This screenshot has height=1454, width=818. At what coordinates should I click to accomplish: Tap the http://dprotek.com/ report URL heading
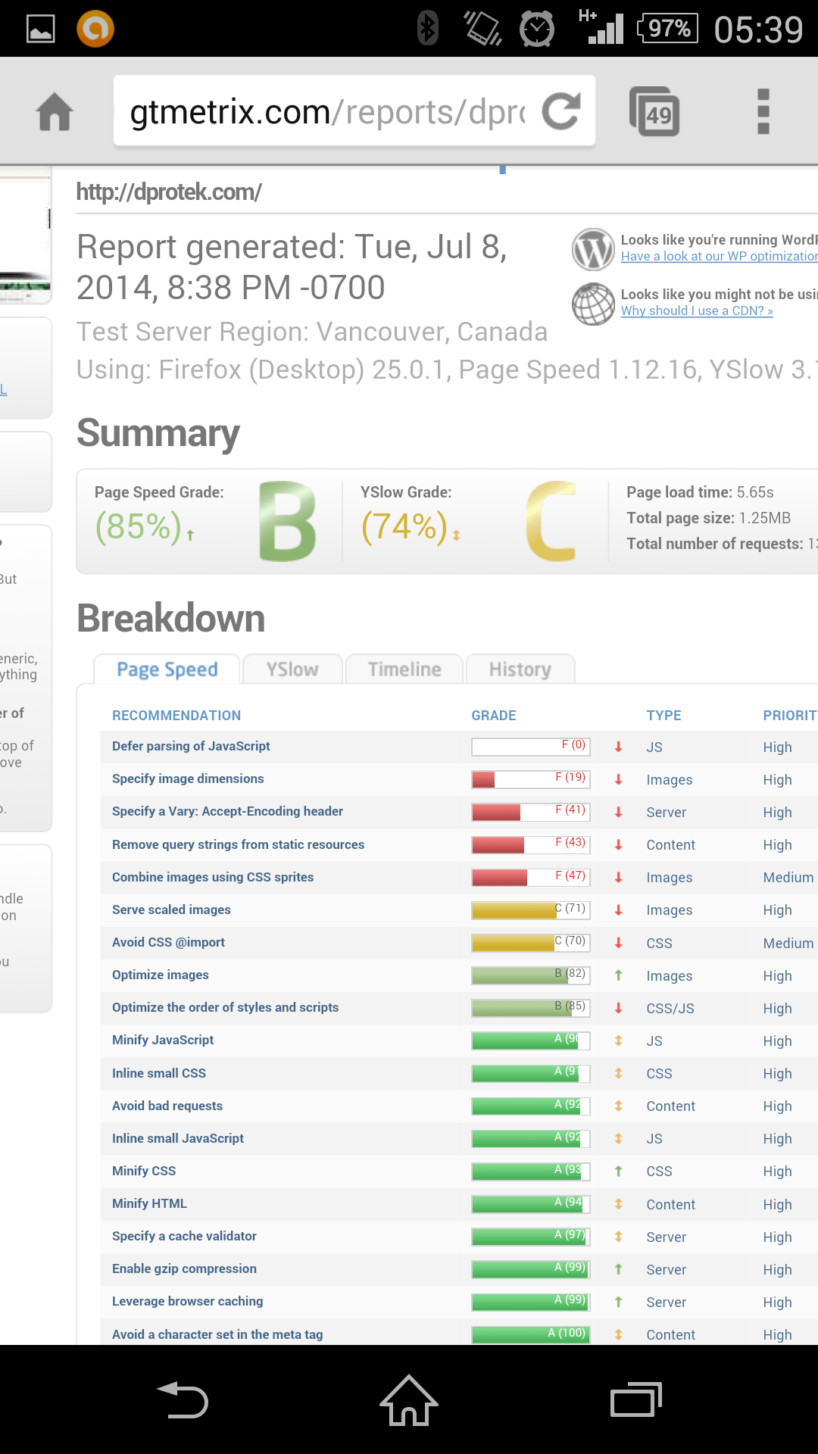coord(169,192)
